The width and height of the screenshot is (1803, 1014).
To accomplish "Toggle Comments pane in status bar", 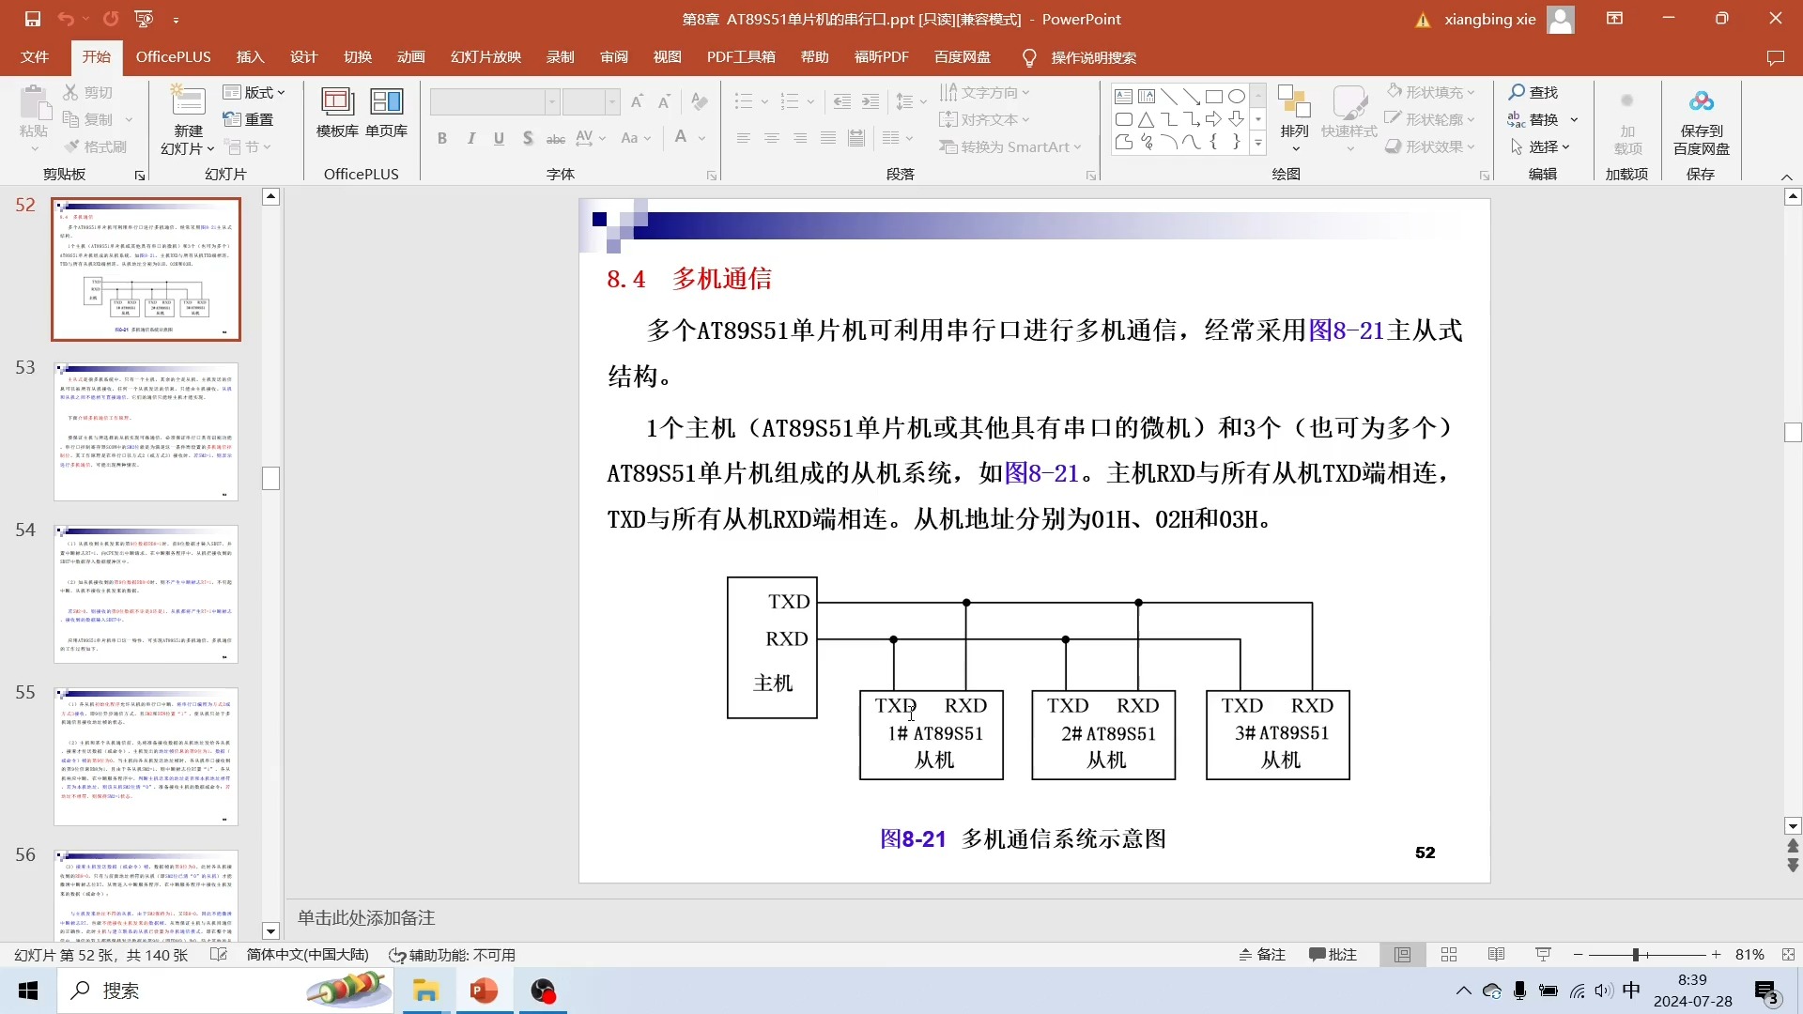I will point(1333,955).
